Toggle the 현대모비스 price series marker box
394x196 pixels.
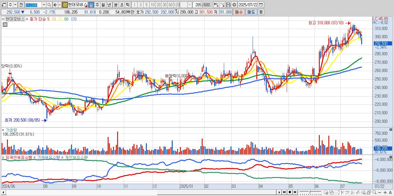[3, 19]
